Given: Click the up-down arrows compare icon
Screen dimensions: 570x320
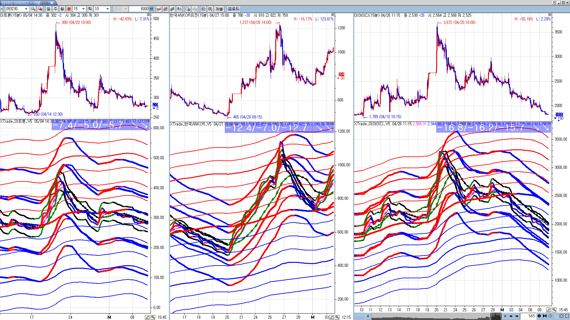Looking at the screenshot, I should pos(179,9).
